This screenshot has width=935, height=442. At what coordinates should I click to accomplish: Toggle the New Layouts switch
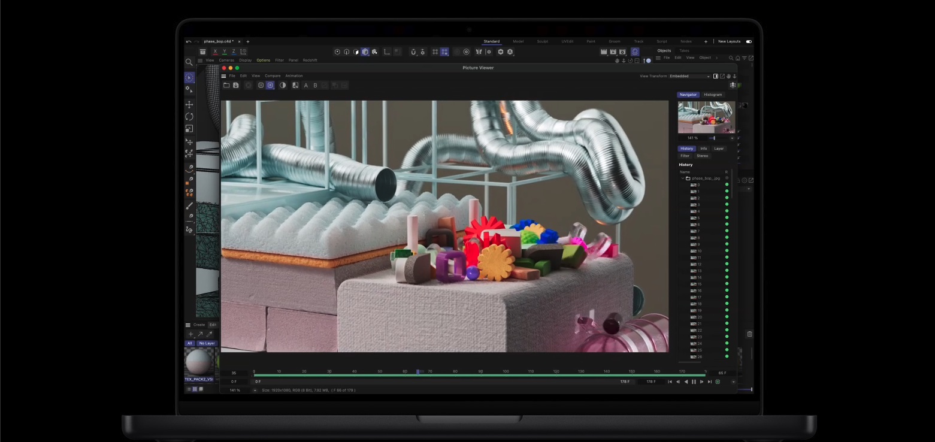(749, 41)
